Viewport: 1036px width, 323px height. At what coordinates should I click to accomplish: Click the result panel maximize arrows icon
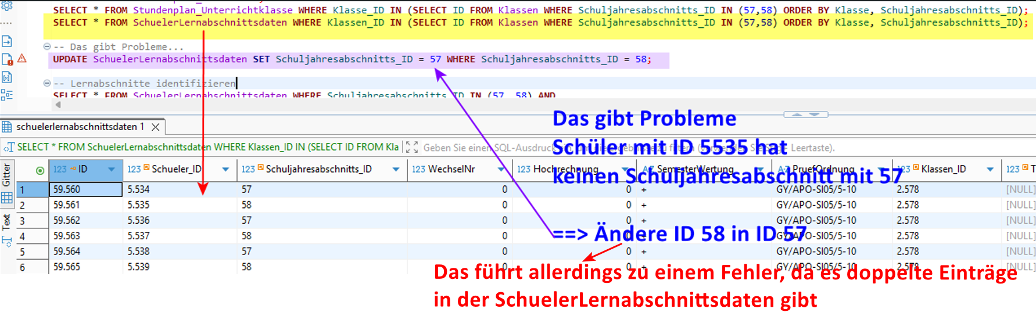[411, 148]
